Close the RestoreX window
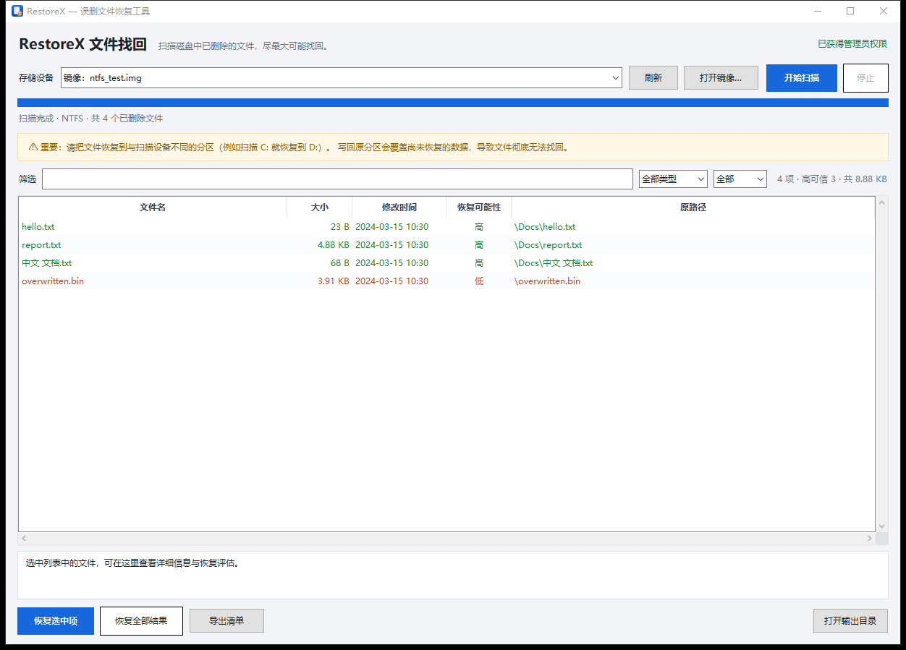 [x=884, y=11]
